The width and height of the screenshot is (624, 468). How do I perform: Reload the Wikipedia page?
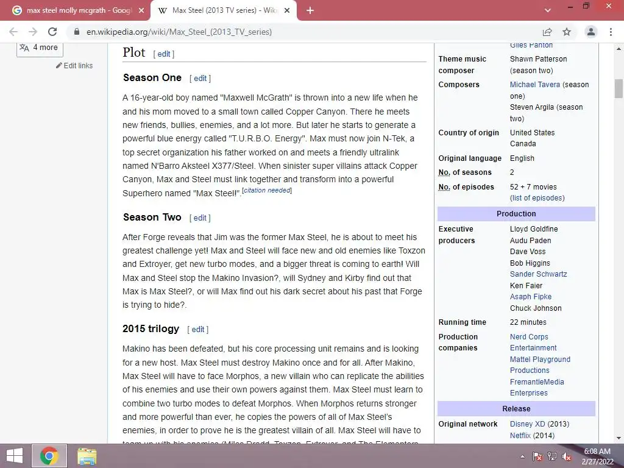tap(52, 32)
